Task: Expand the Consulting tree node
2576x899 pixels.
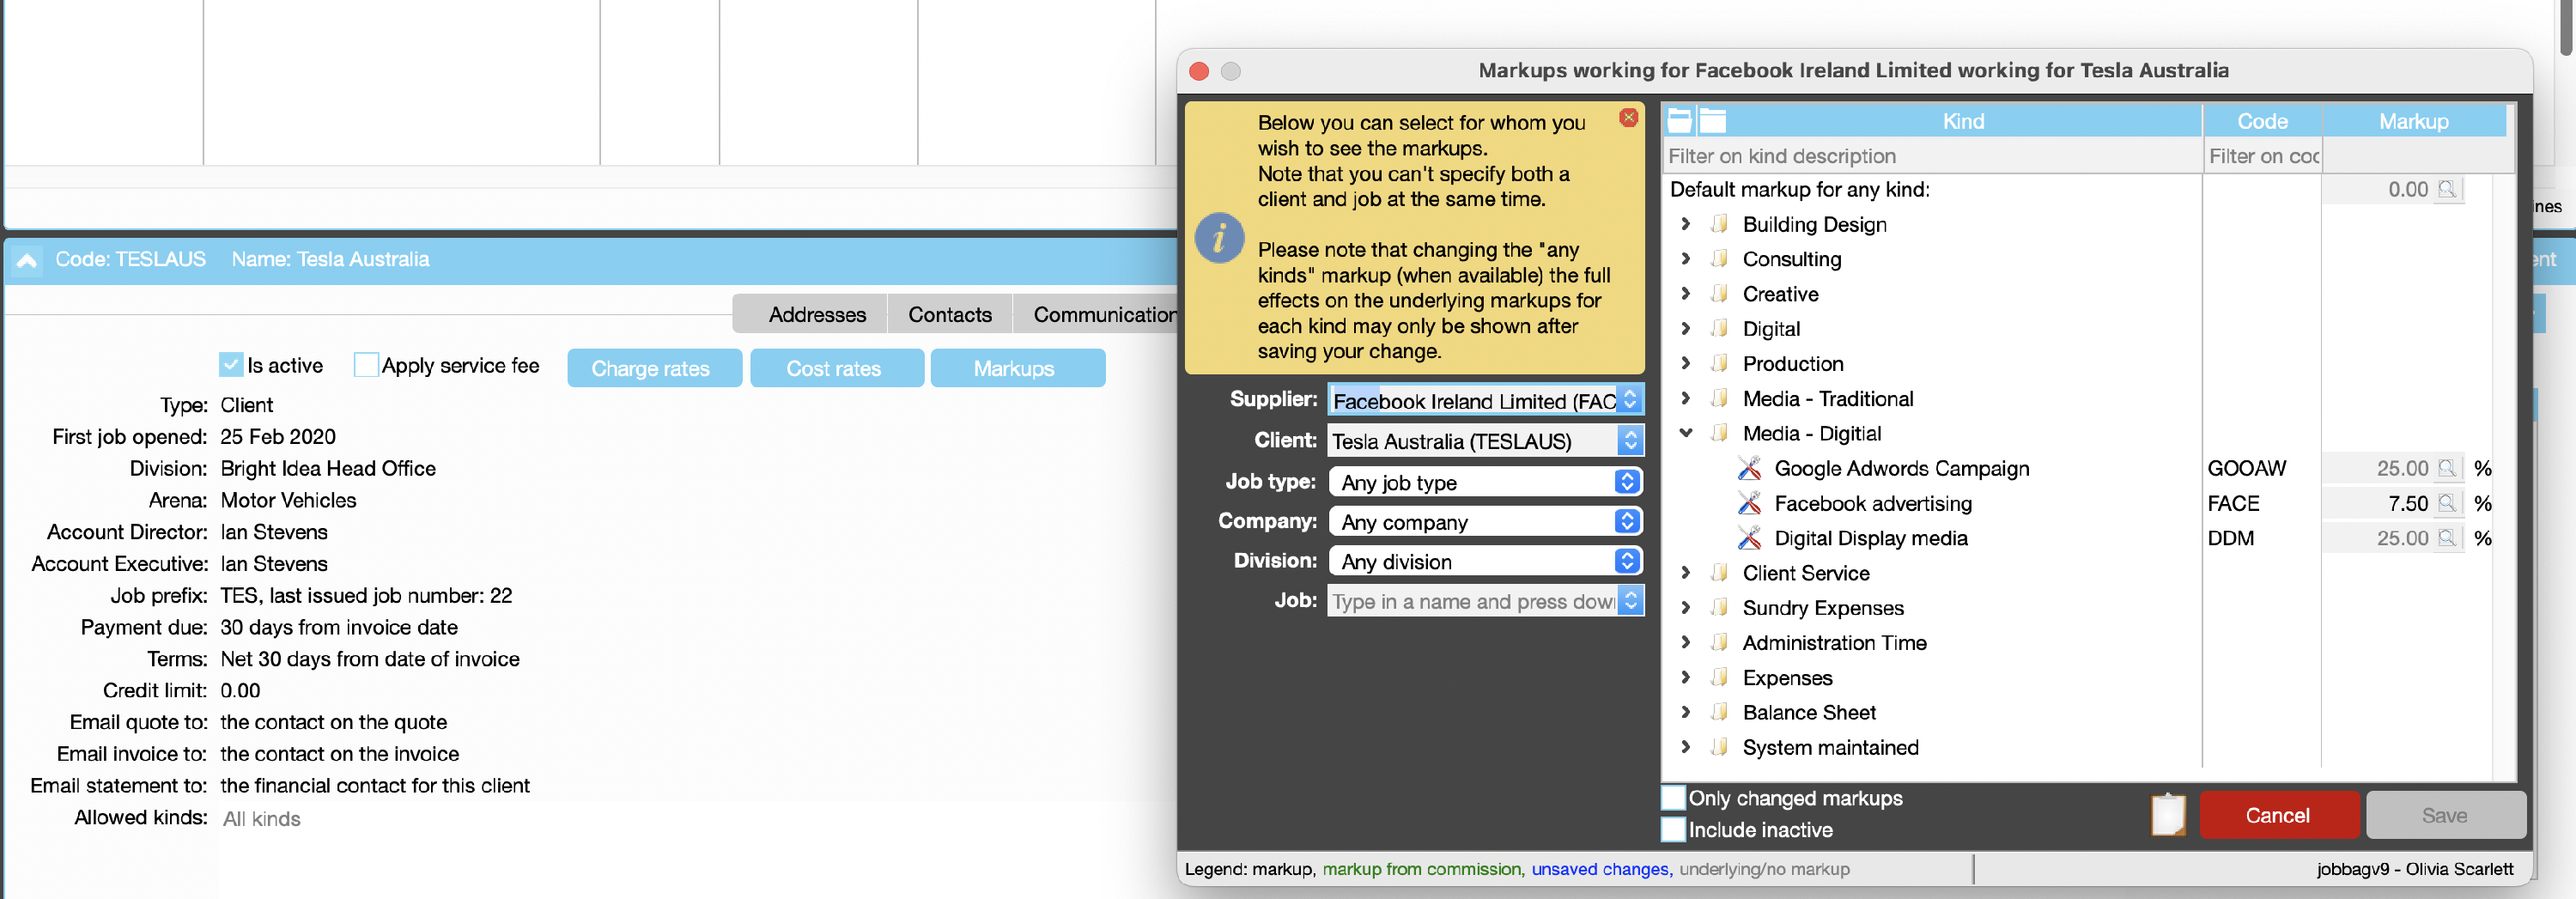Action: point(1686,259)
